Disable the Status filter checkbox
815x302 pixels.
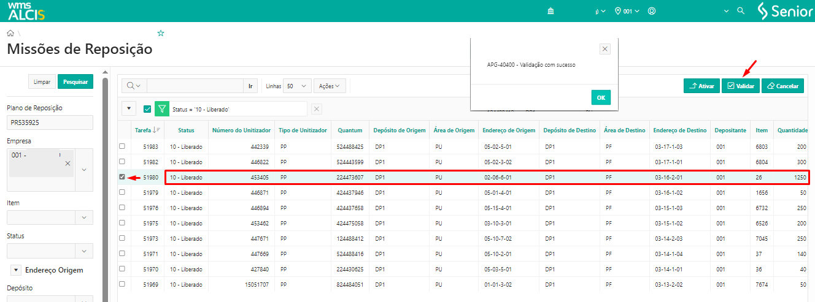[147, 109]
